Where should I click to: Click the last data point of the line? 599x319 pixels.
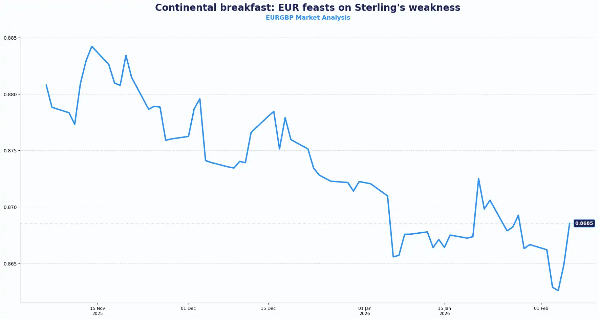point(570,224)
